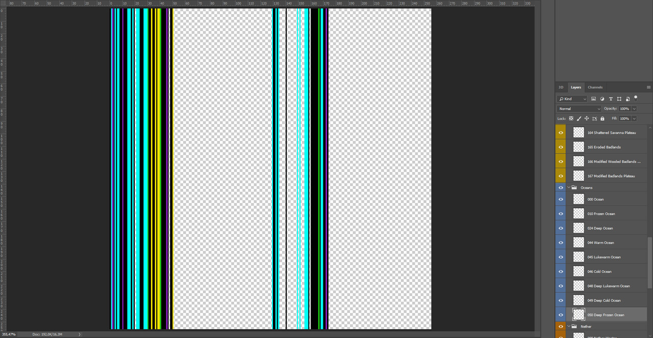
Task: Toggle layer filtering on or off
Action: (x=636, y=98)
